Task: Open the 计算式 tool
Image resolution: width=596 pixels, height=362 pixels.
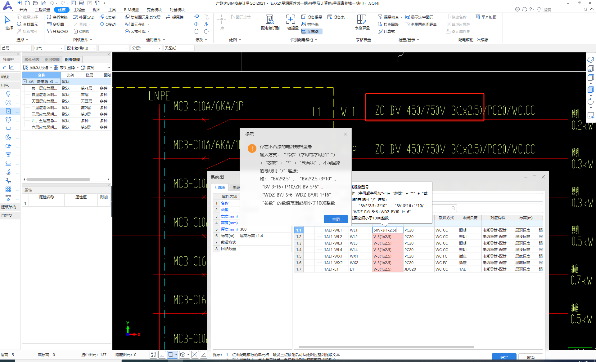Action: [x=386, y=31]
